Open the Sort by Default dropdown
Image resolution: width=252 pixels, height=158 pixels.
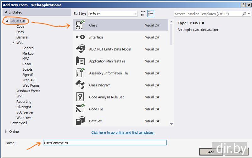113,14
